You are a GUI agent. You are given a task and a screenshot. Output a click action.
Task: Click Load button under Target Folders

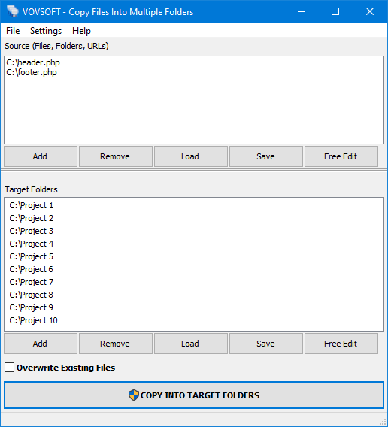tap(191, 344)
